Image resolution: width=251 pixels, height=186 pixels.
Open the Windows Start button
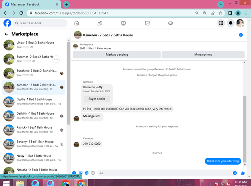(x=6, y=183)
